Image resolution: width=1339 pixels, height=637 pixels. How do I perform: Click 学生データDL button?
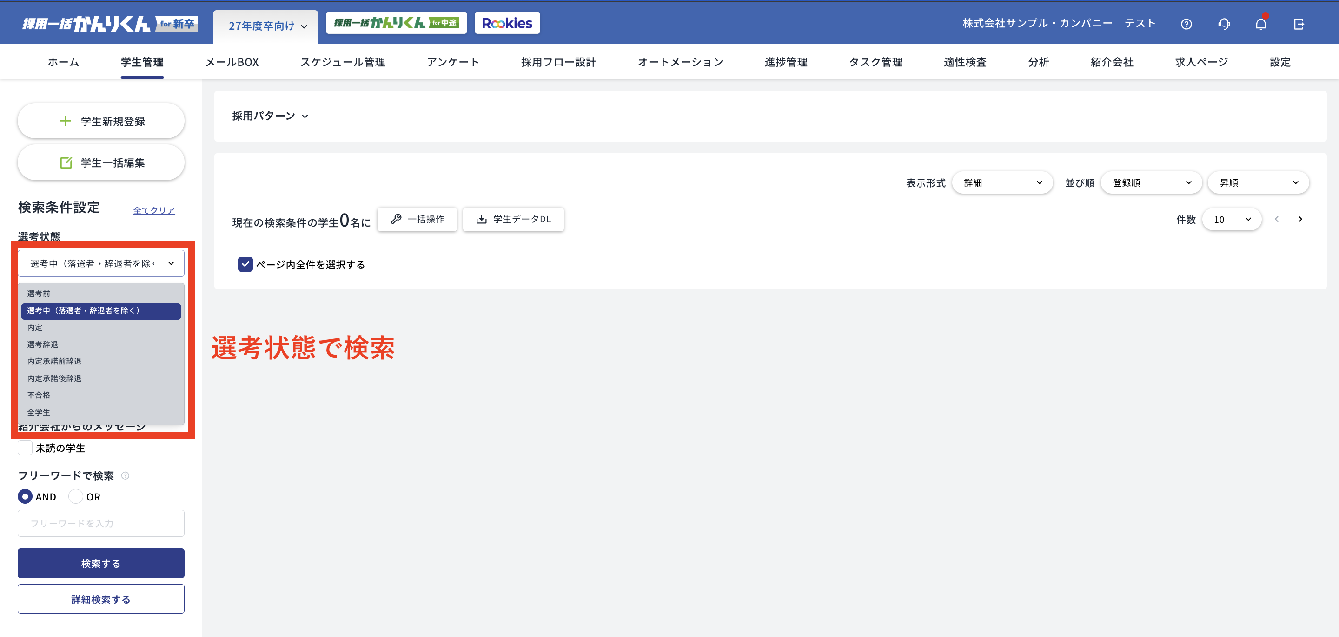(x=513, y=219)
